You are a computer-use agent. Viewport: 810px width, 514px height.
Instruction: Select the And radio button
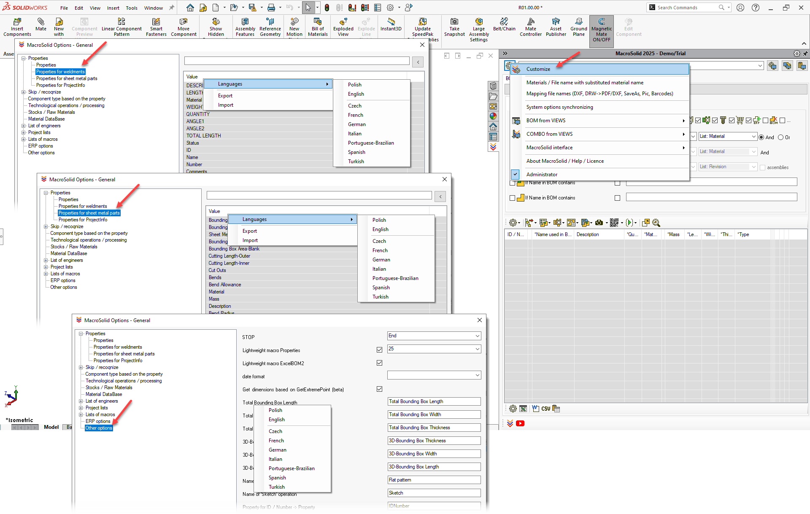coord(761,137)
